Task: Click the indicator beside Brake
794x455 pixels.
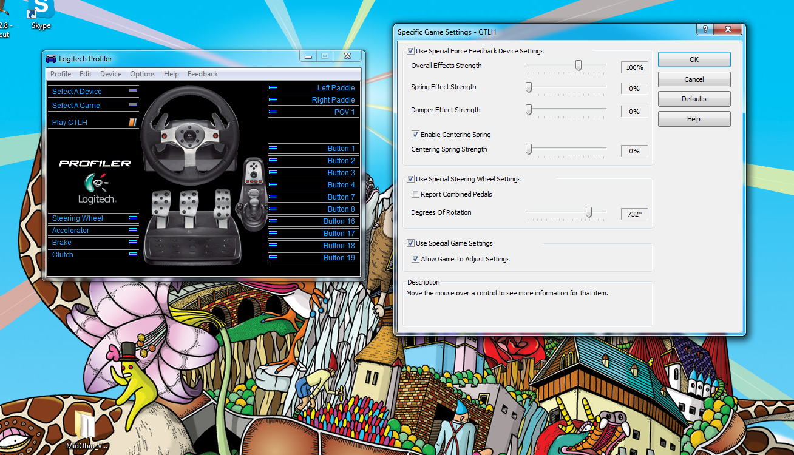Action: click(x=133, y=242)
